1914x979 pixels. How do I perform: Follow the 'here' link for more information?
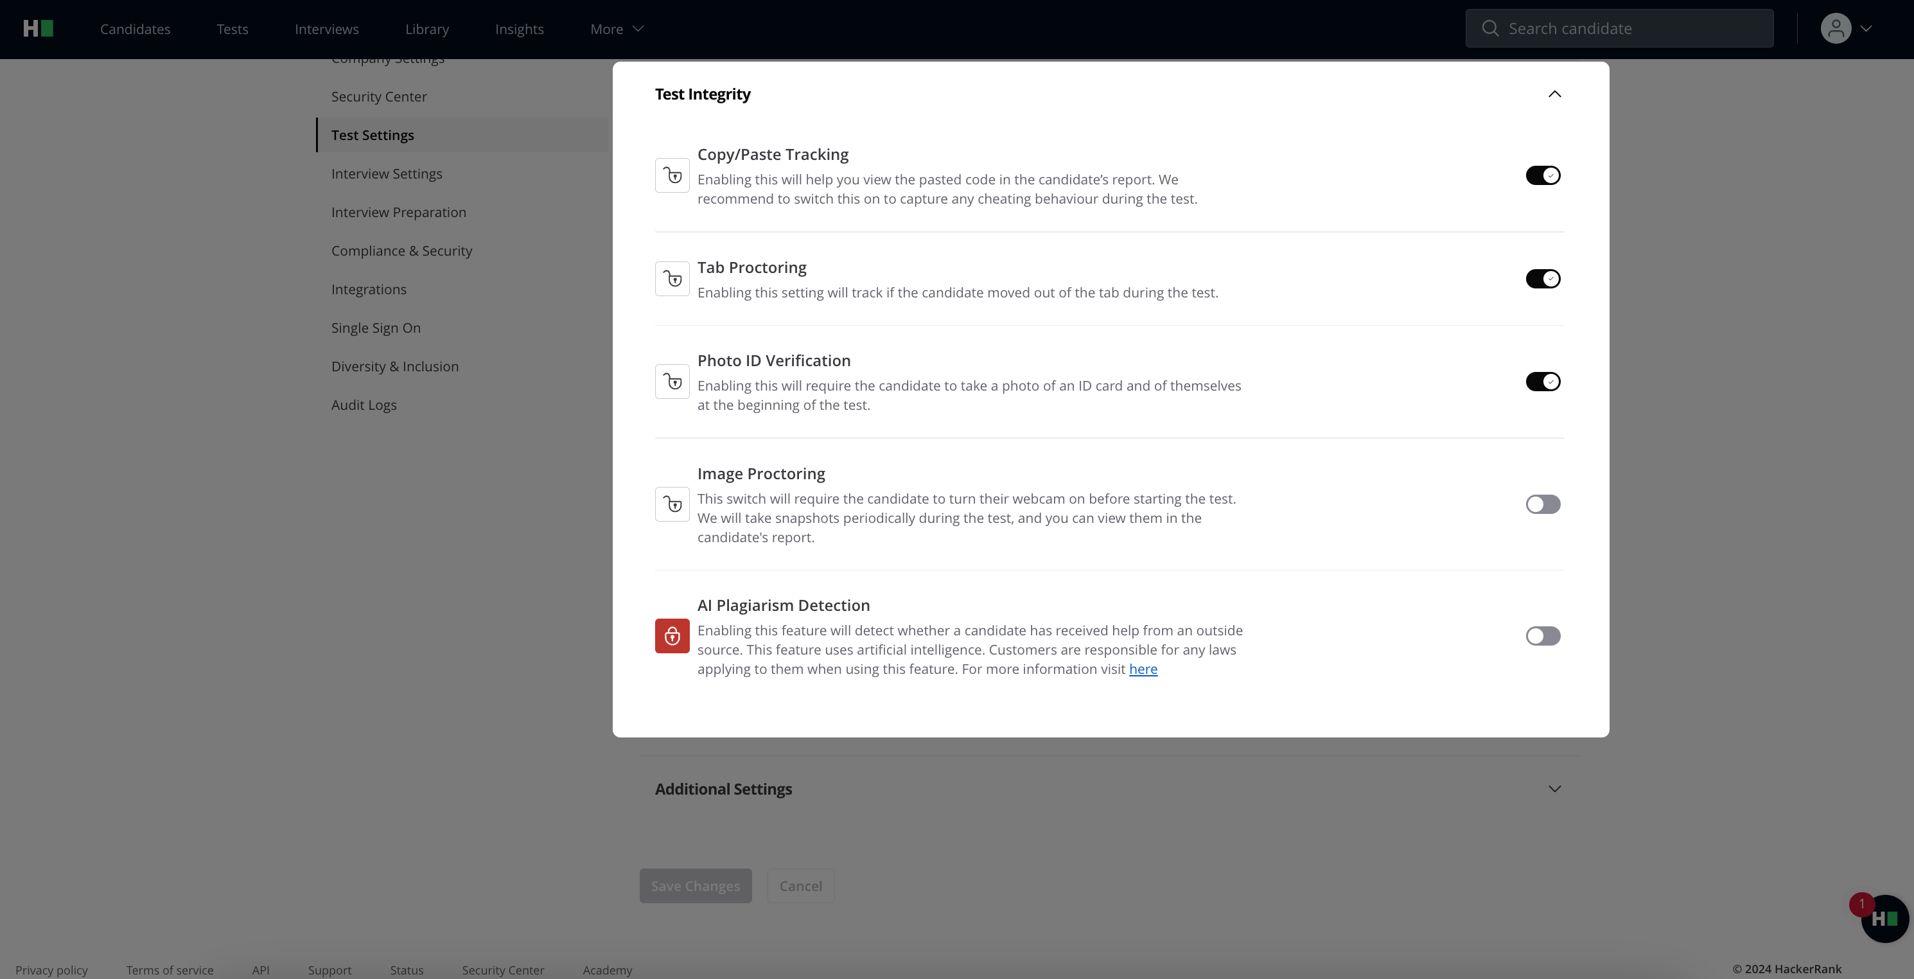pos(1143,669)
